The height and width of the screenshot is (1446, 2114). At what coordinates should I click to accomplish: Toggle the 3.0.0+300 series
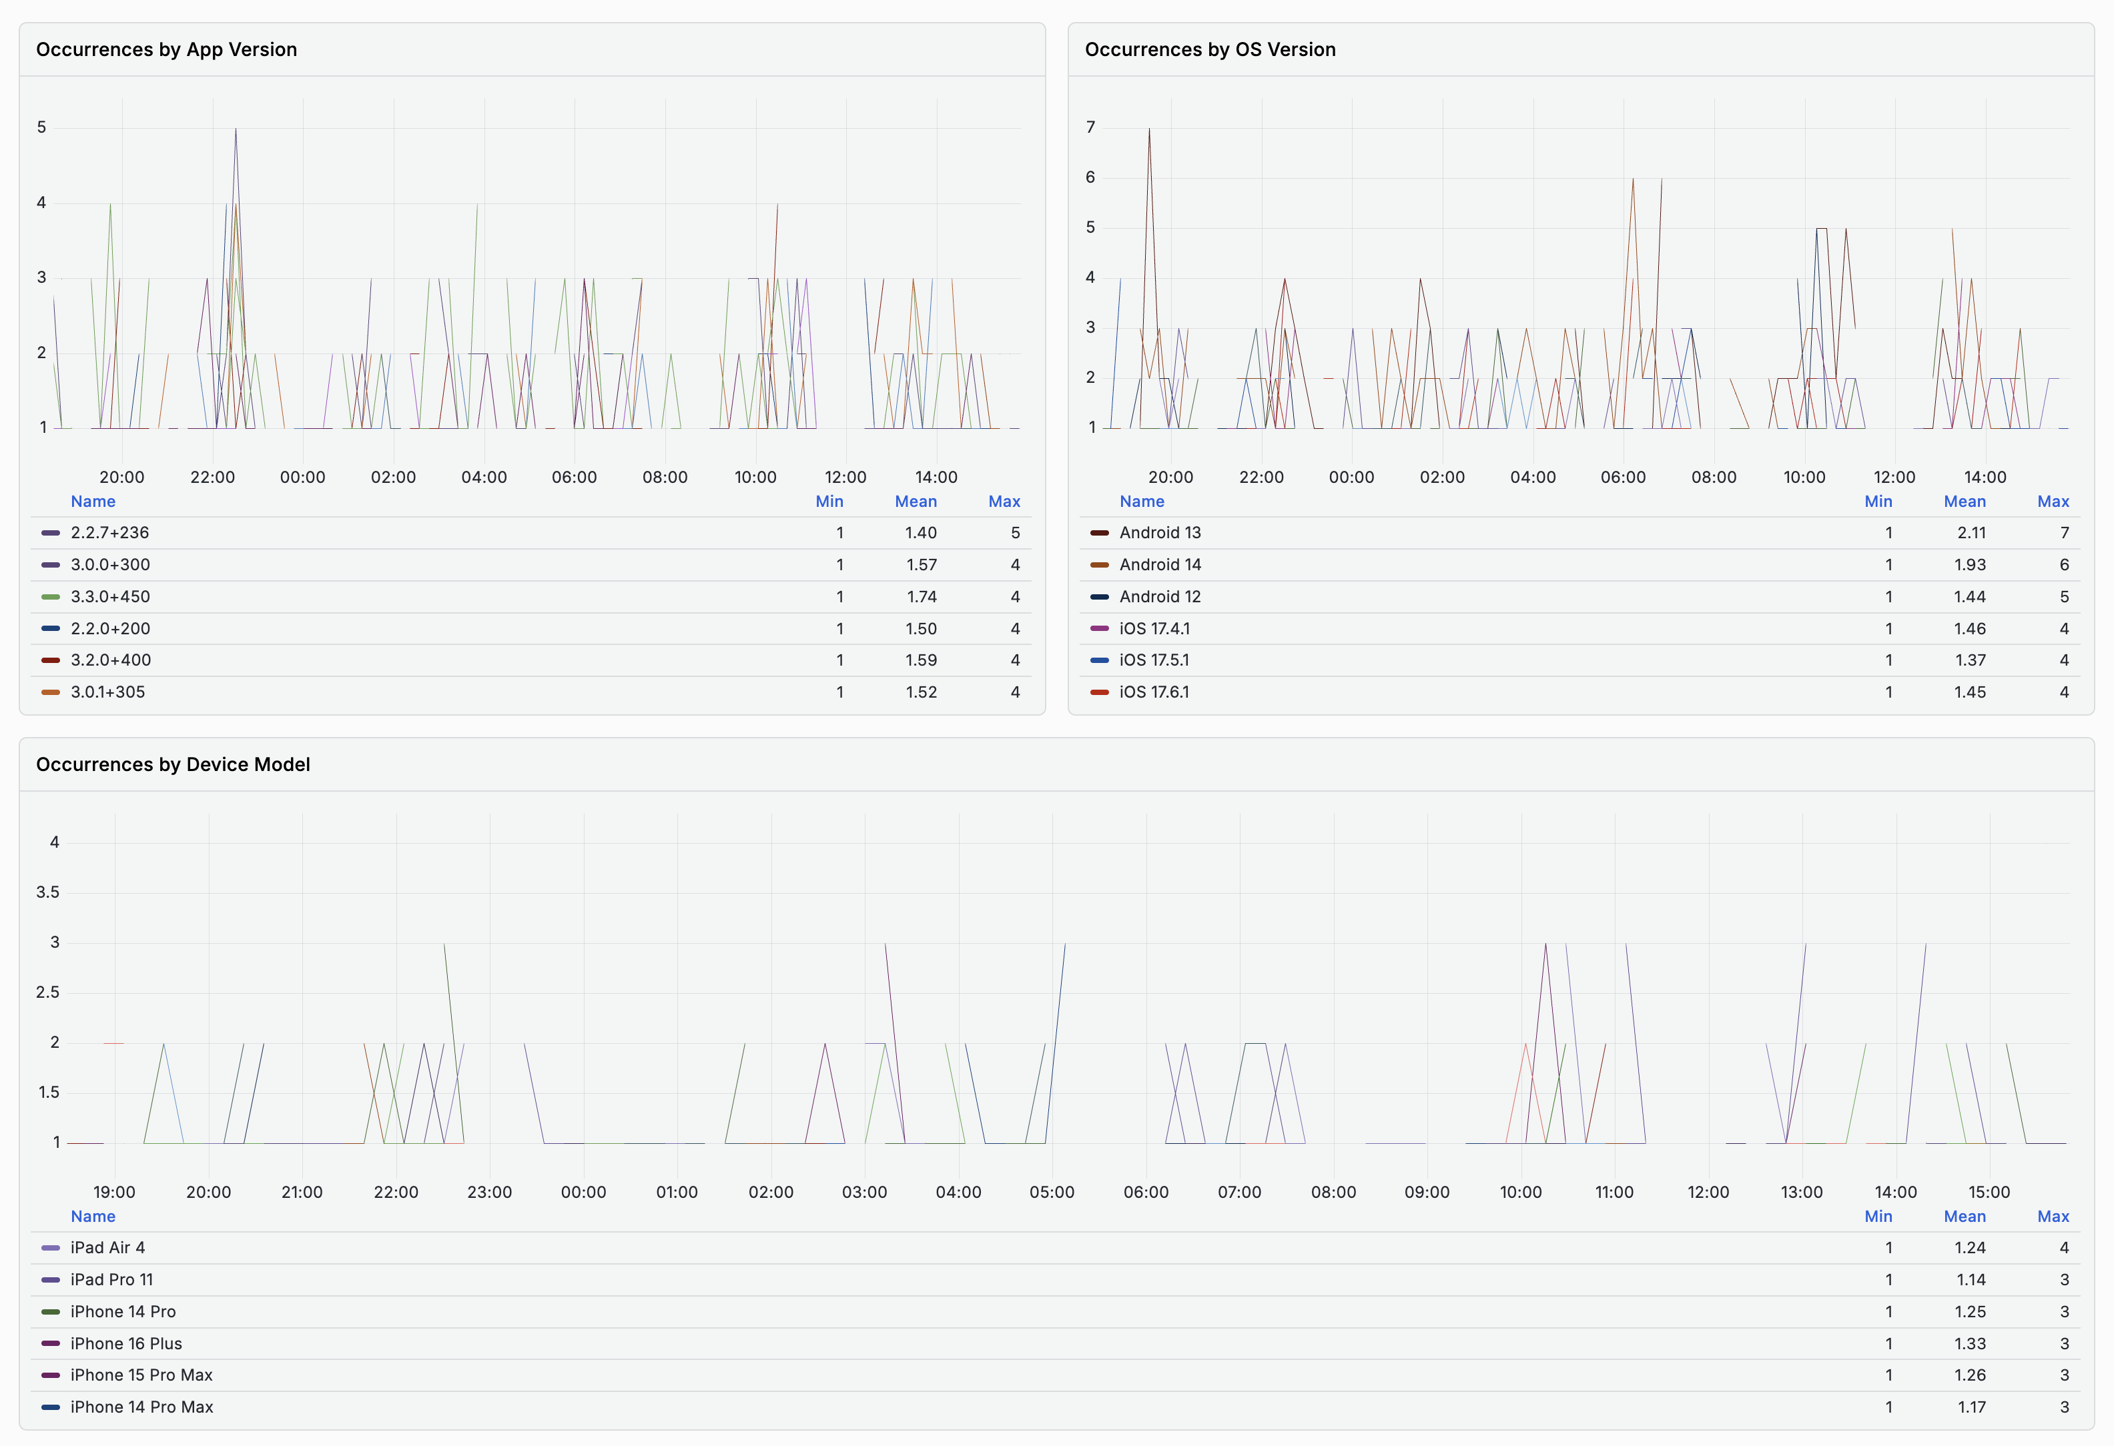pyautogui.click(x=110, y=565)
